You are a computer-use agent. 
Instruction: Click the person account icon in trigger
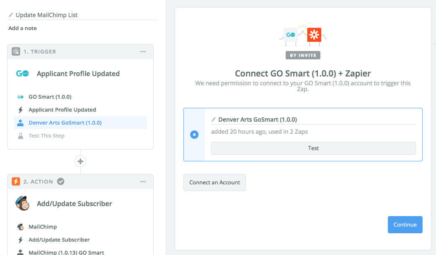tap(20, 123)
